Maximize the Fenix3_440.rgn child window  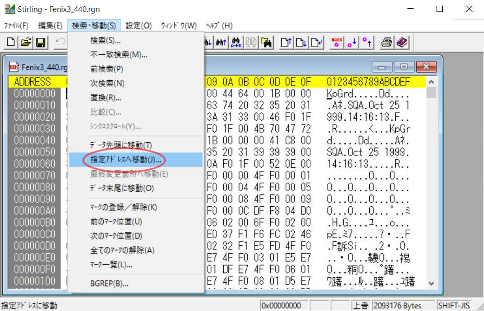pyautogui.click(x=404, y=67)
